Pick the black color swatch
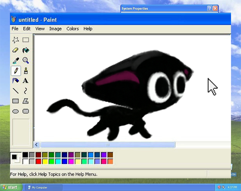 (25, 155)
